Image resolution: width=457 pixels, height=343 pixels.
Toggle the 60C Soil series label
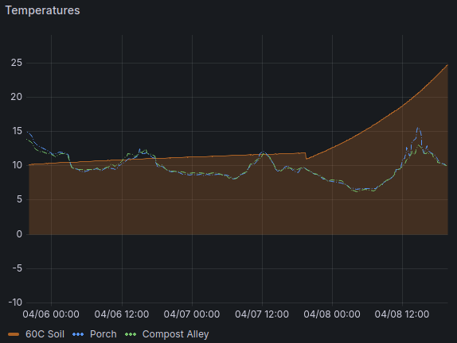[45, 334]
